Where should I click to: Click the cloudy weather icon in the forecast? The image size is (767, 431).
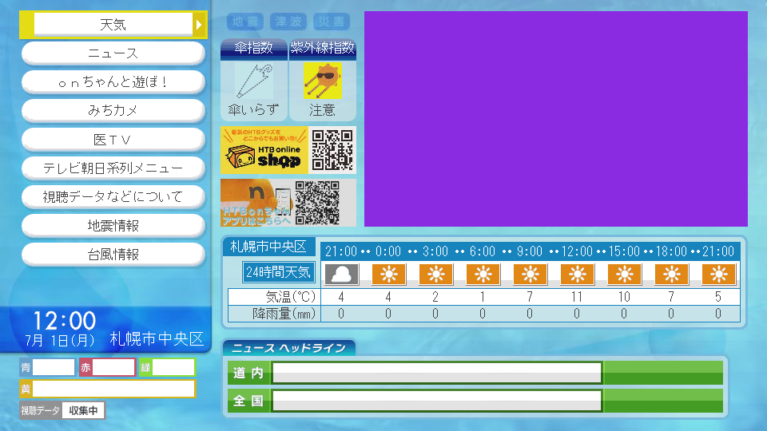coord(341,275)
